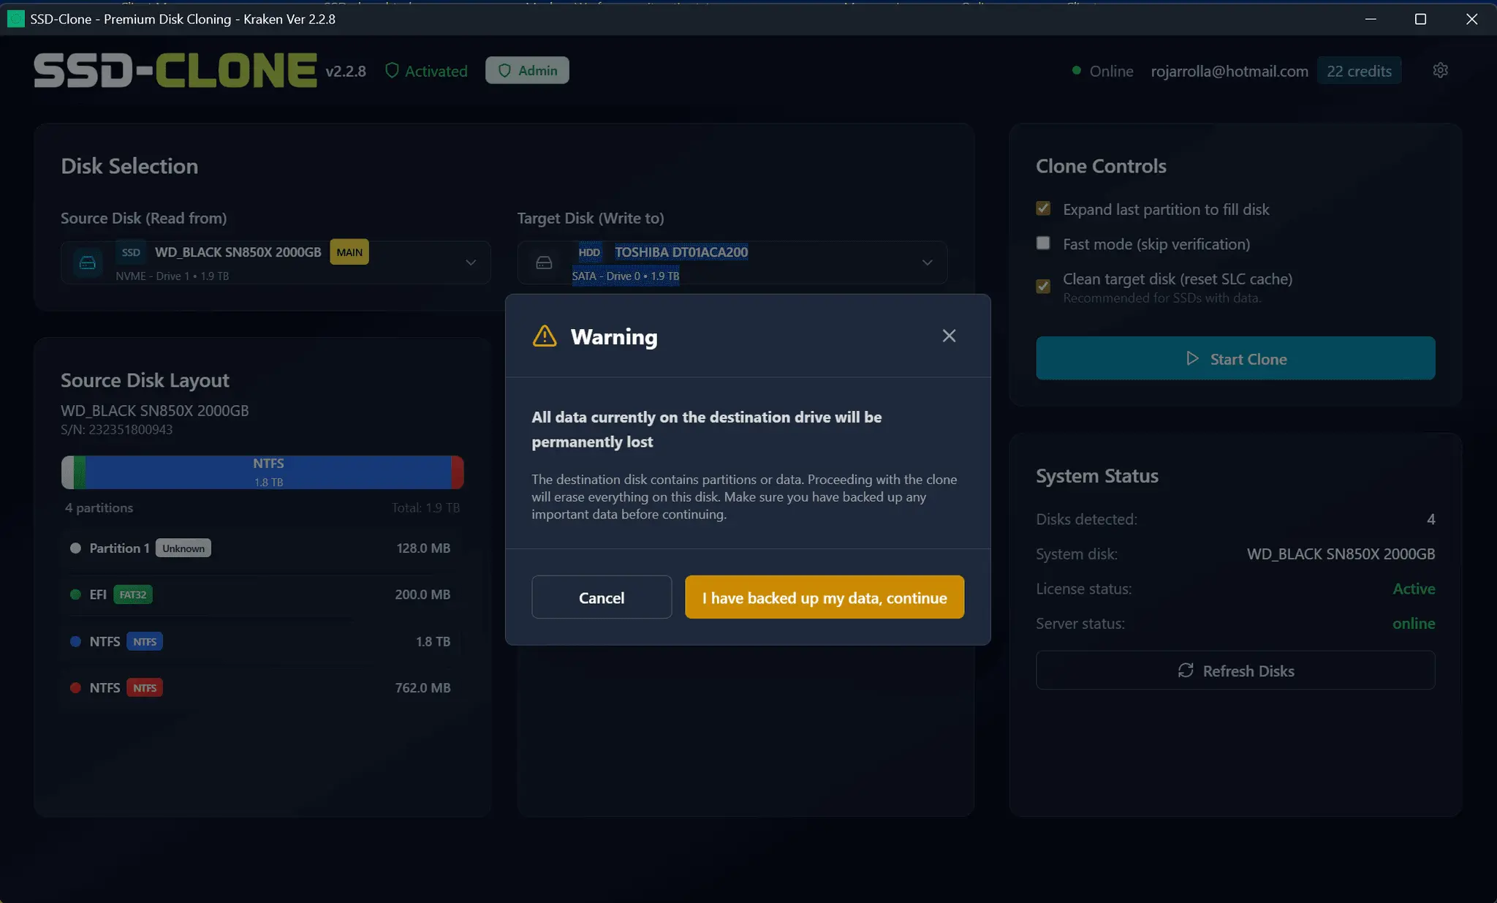1497x903 pixels.
Task: Click the Admin badge button
Action: (527, 70)
